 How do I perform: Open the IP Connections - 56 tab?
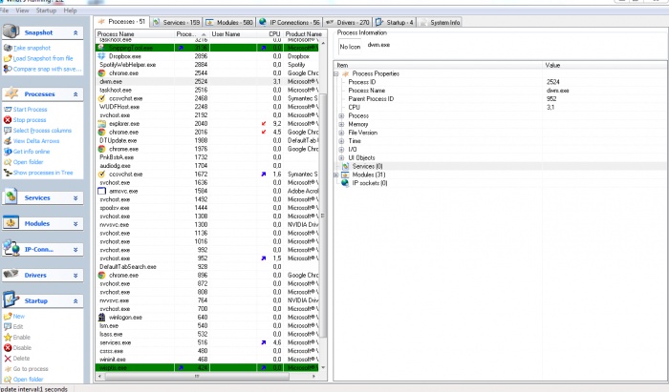pyautogui.click(x=290, y=22)
